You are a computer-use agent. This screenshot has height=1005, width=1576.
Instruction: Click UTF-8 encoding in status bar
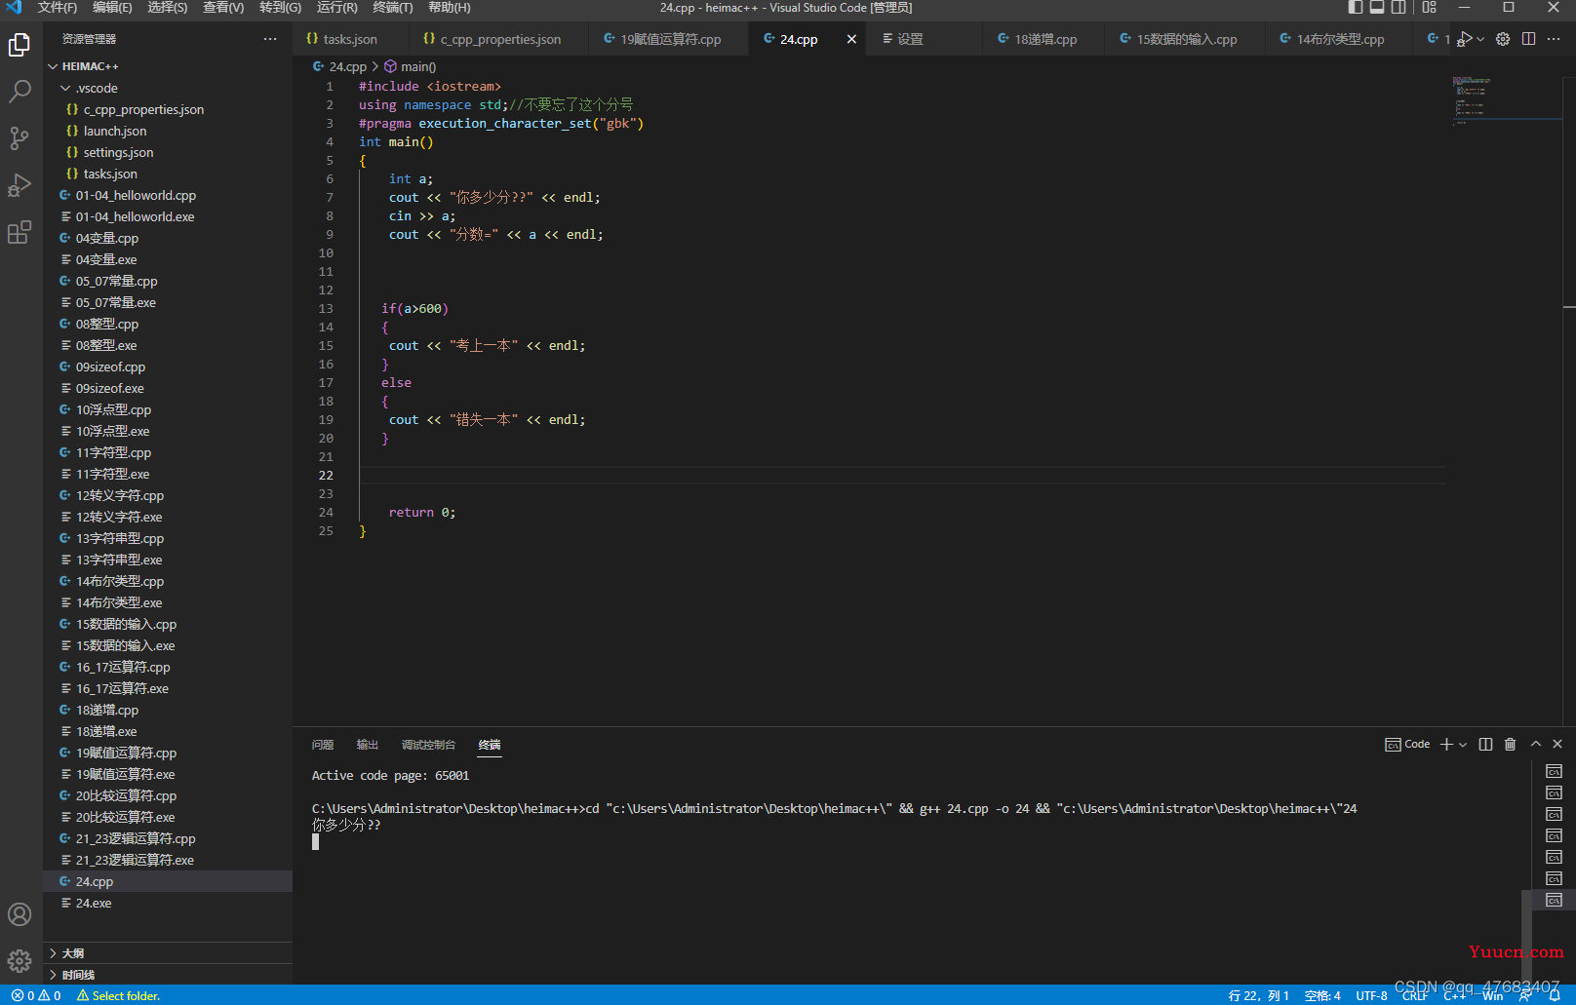coord(1371,995)
